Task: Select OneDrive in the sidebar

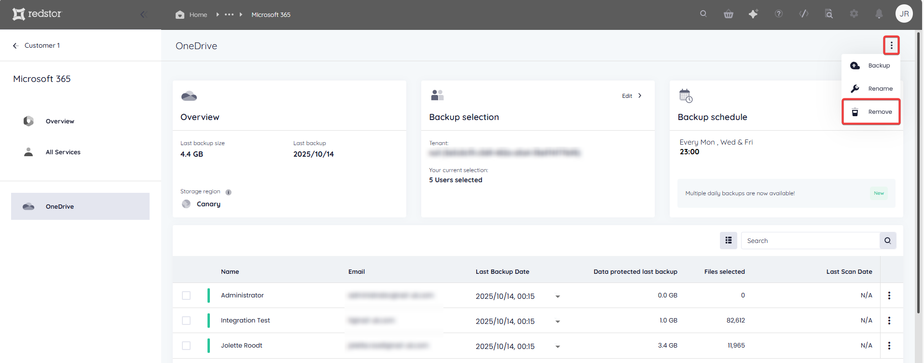Action: (x=80, y=206)
